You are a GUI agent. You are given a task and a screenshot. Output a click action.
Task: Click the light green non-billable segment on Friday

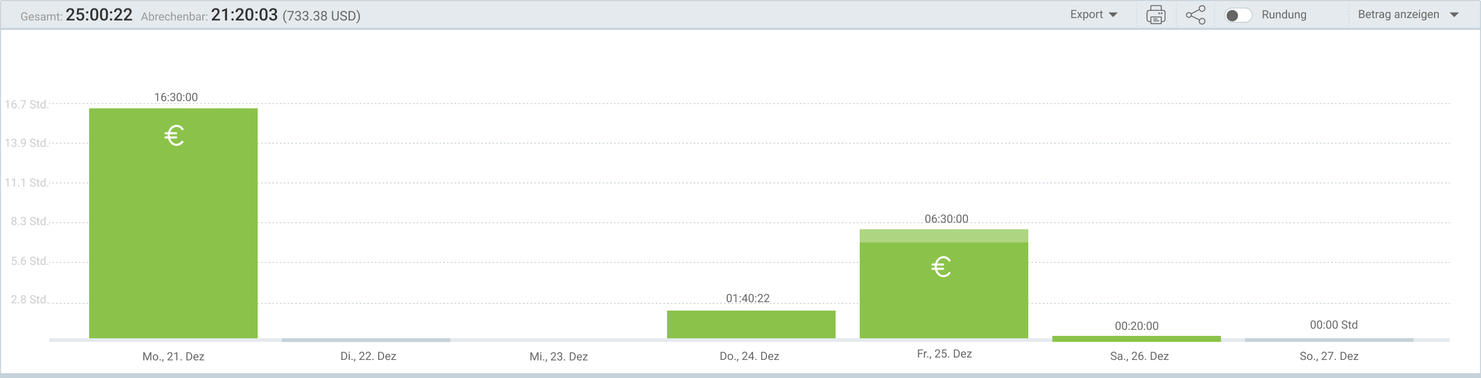(944, 236)
